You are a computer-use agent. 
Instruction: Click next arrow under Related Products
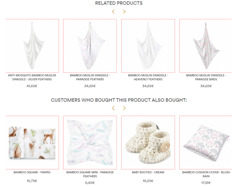coord(124,12)
